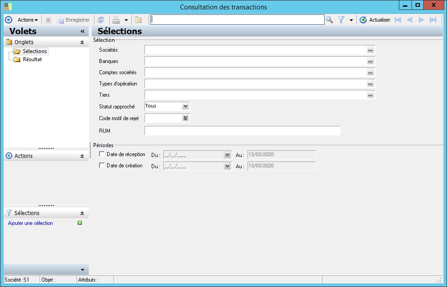Focus the toolbar search field
The height and width of the screenshot is (287, 447).
click(237, 20)
